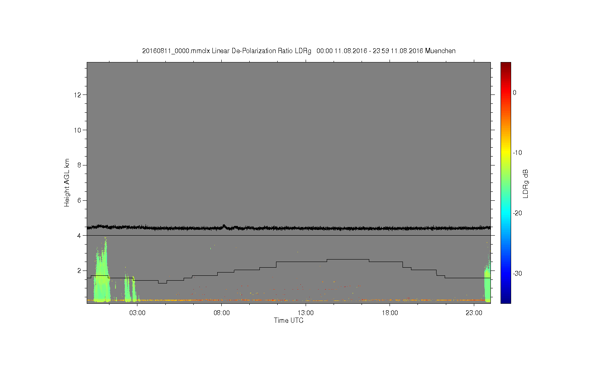Image resolution: width=608 pixels, height=365 pixels.
Task: Click the 03:00 time tick label
Action: (x=137, y=313)
